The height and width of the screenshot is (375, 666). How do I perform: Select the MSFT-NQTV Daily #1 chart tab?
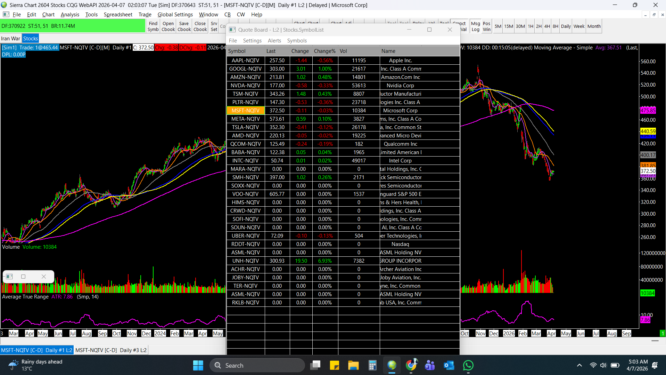pos(37,350)
